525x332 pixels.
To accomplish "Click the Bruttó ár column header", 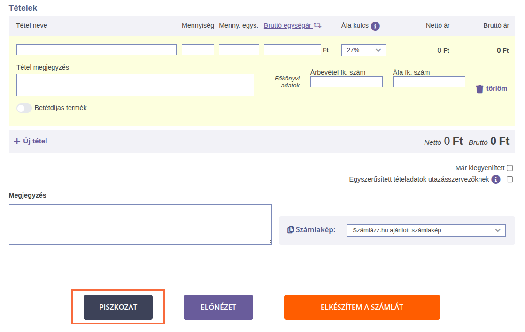I will pyautogui.click(x=496, y=25).
